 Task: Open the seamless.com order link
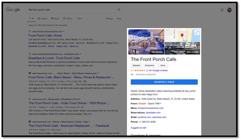click(159, 117)
